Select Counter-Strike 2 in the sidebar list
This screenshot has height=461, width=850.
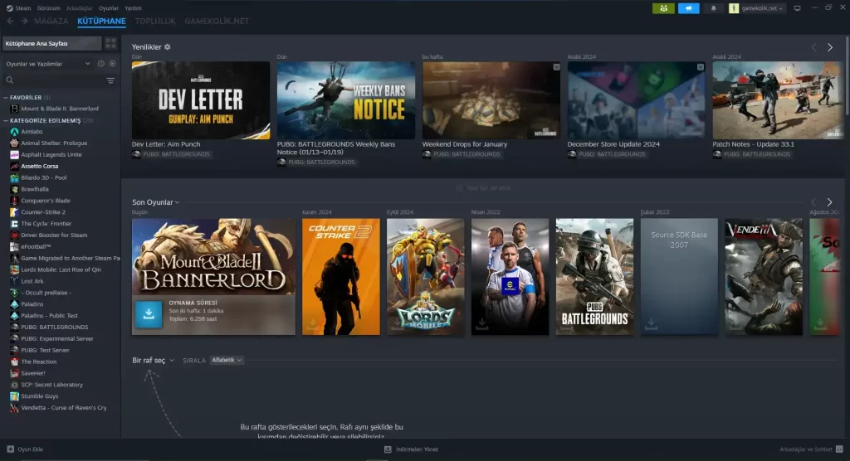pyautogui.click(x=43, y=212)
